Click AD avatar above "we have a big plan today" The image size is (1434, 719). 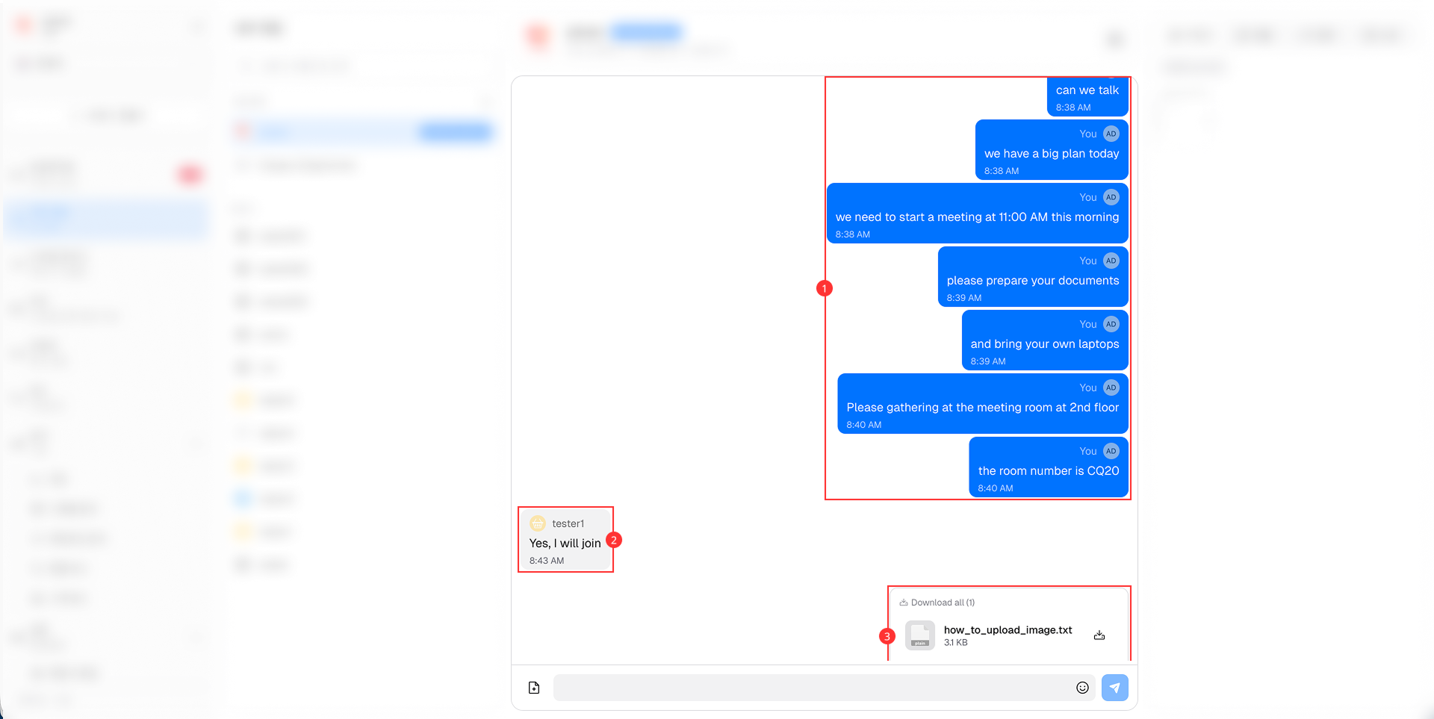pyautogui.click(x=1111, y=134)
